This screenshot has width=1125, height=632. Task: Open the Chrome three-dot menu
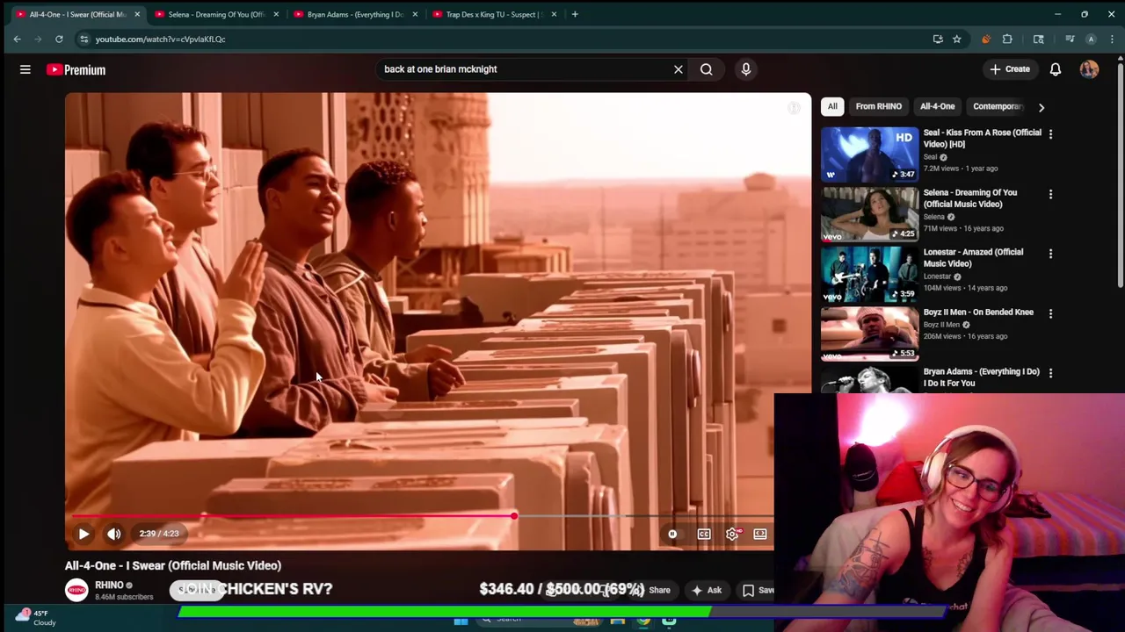(x=1112, y=39)
